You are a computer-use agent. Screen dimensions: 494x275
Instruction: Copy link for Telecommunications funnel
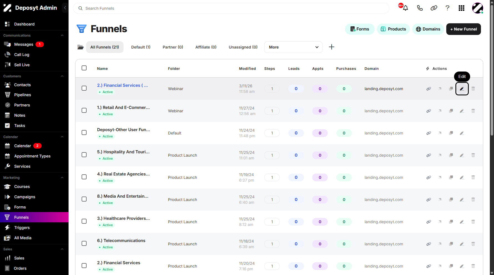click(429, 244)
